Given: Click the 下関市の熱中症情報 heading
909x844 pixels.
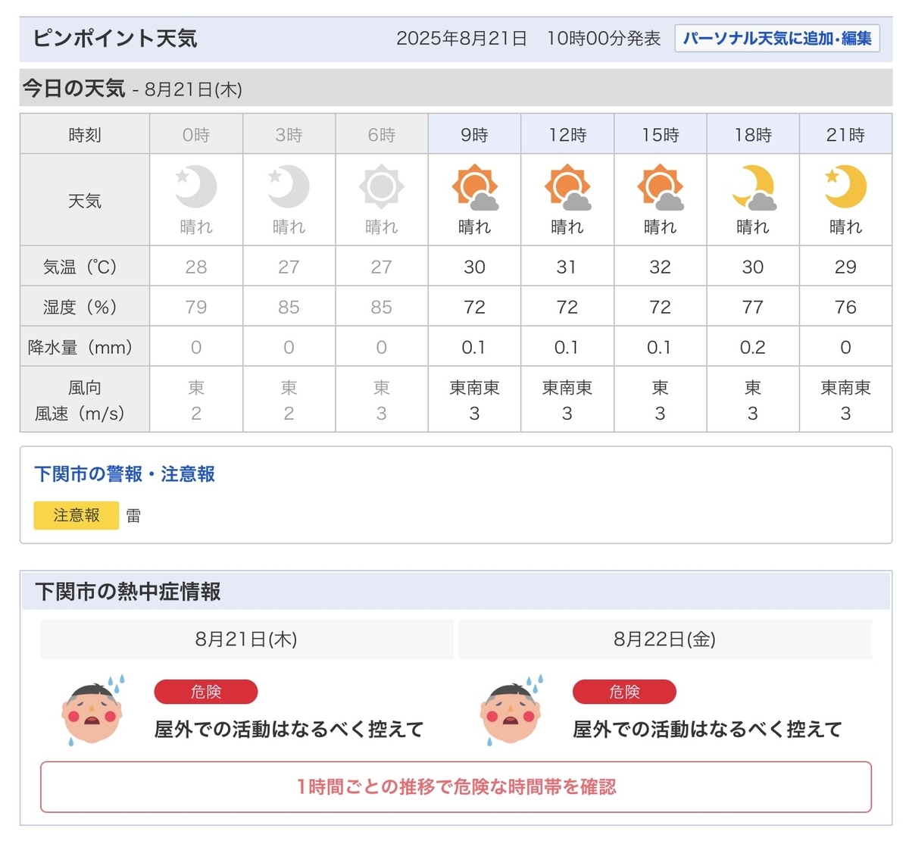Looking at the screenshot, I should (128, 592).
